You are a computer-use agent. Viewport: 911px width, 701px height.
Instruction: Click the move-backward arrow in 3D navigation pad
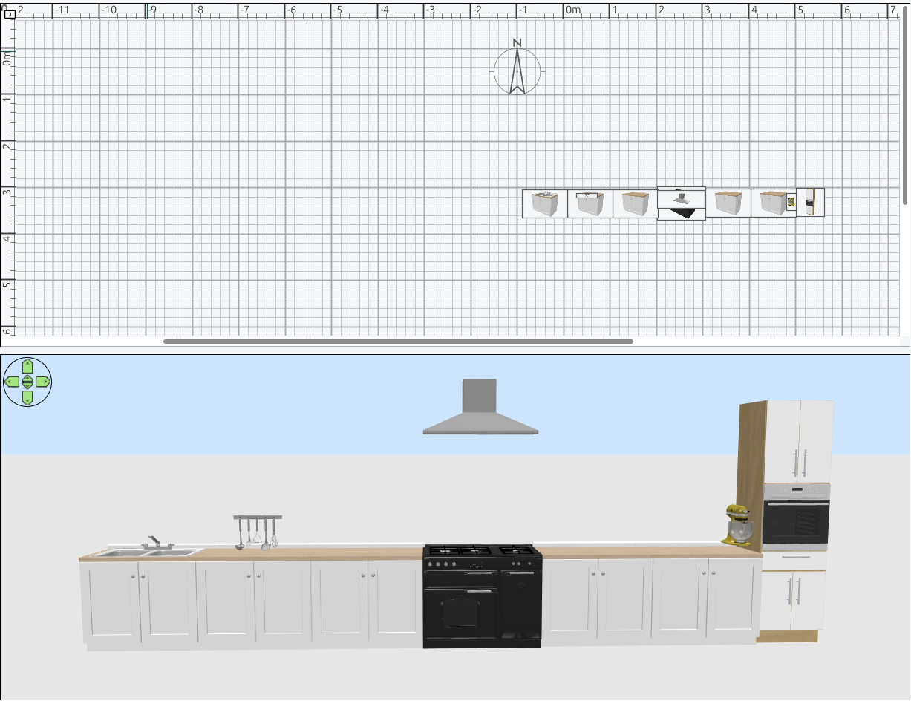coord(27,398)
